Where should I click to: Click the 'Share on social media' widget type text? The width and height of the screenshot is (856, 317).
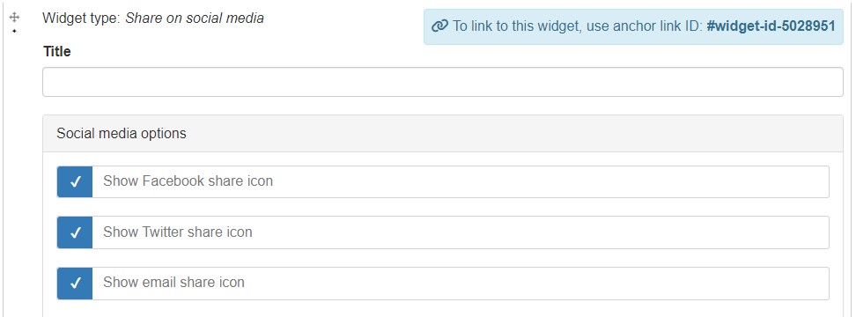point(195,18)
